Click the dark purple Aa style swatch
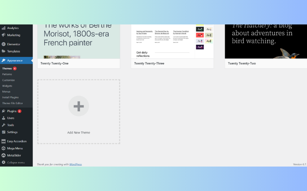 click(200, 47)
